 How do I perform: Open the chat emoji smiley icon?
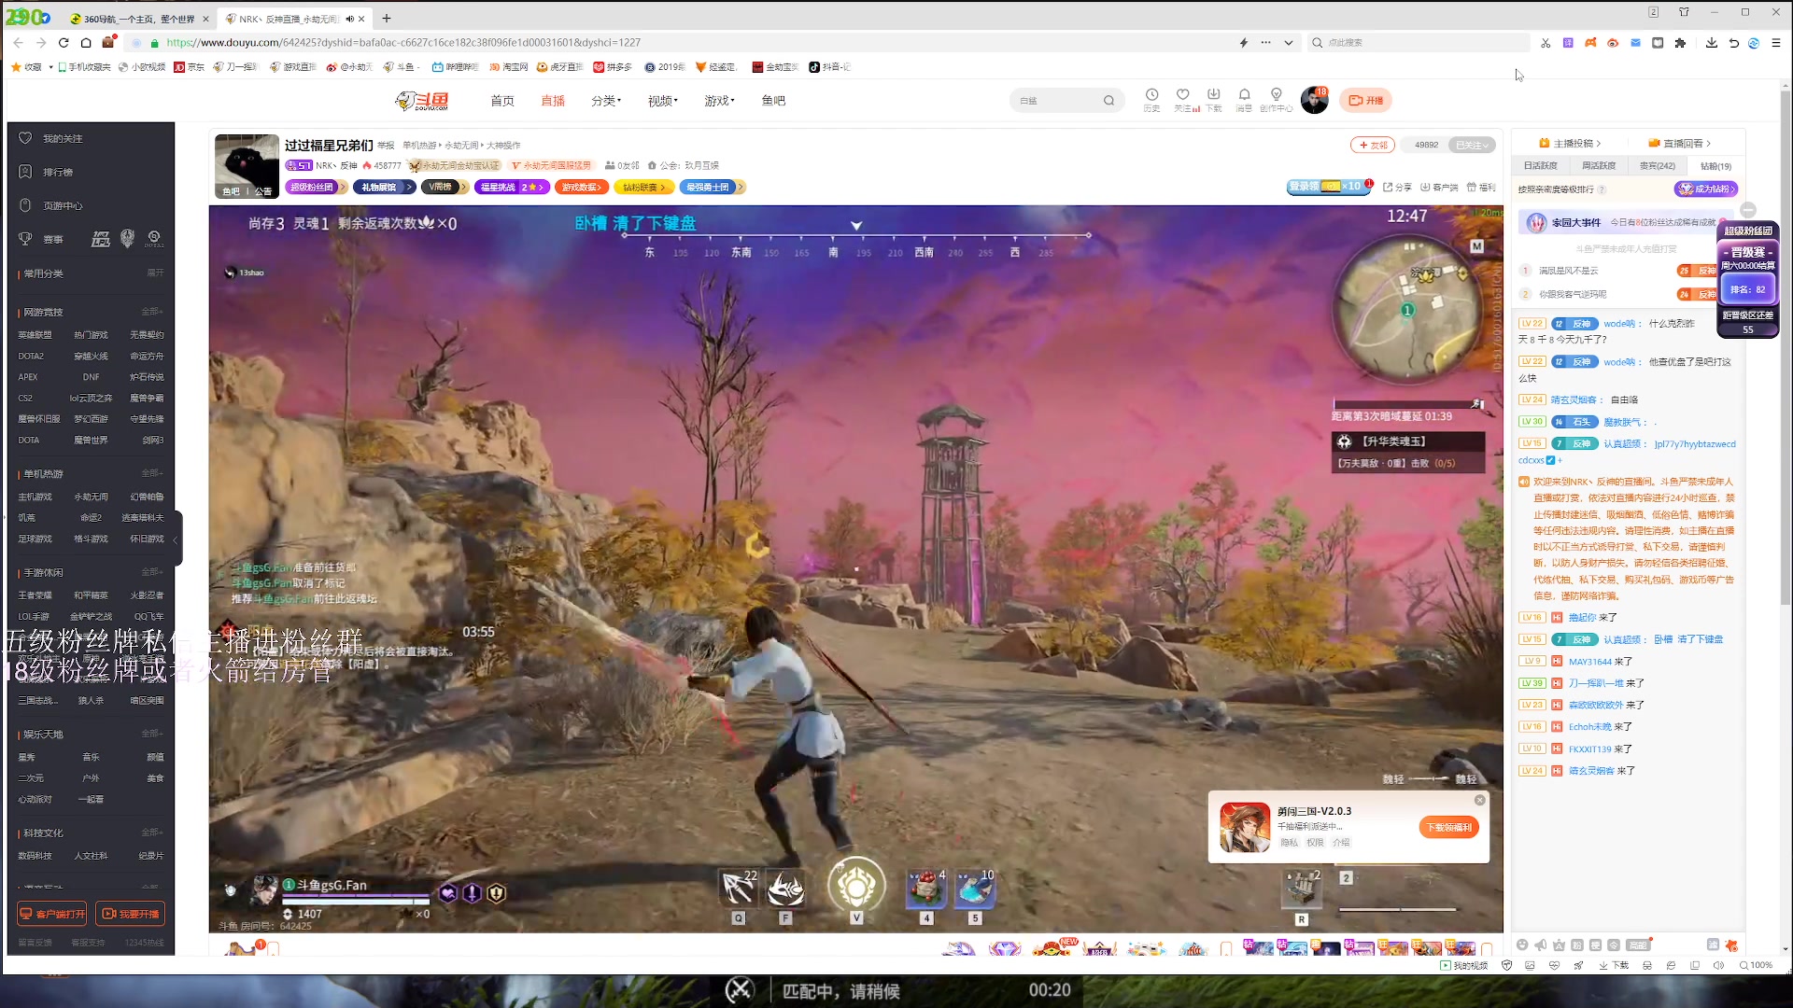(1522, 945)
